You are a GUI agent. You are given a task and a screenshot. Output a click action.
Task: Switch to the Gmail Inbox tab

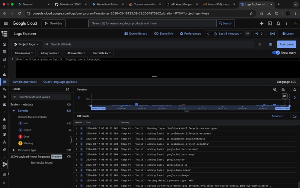pos(219,4)
